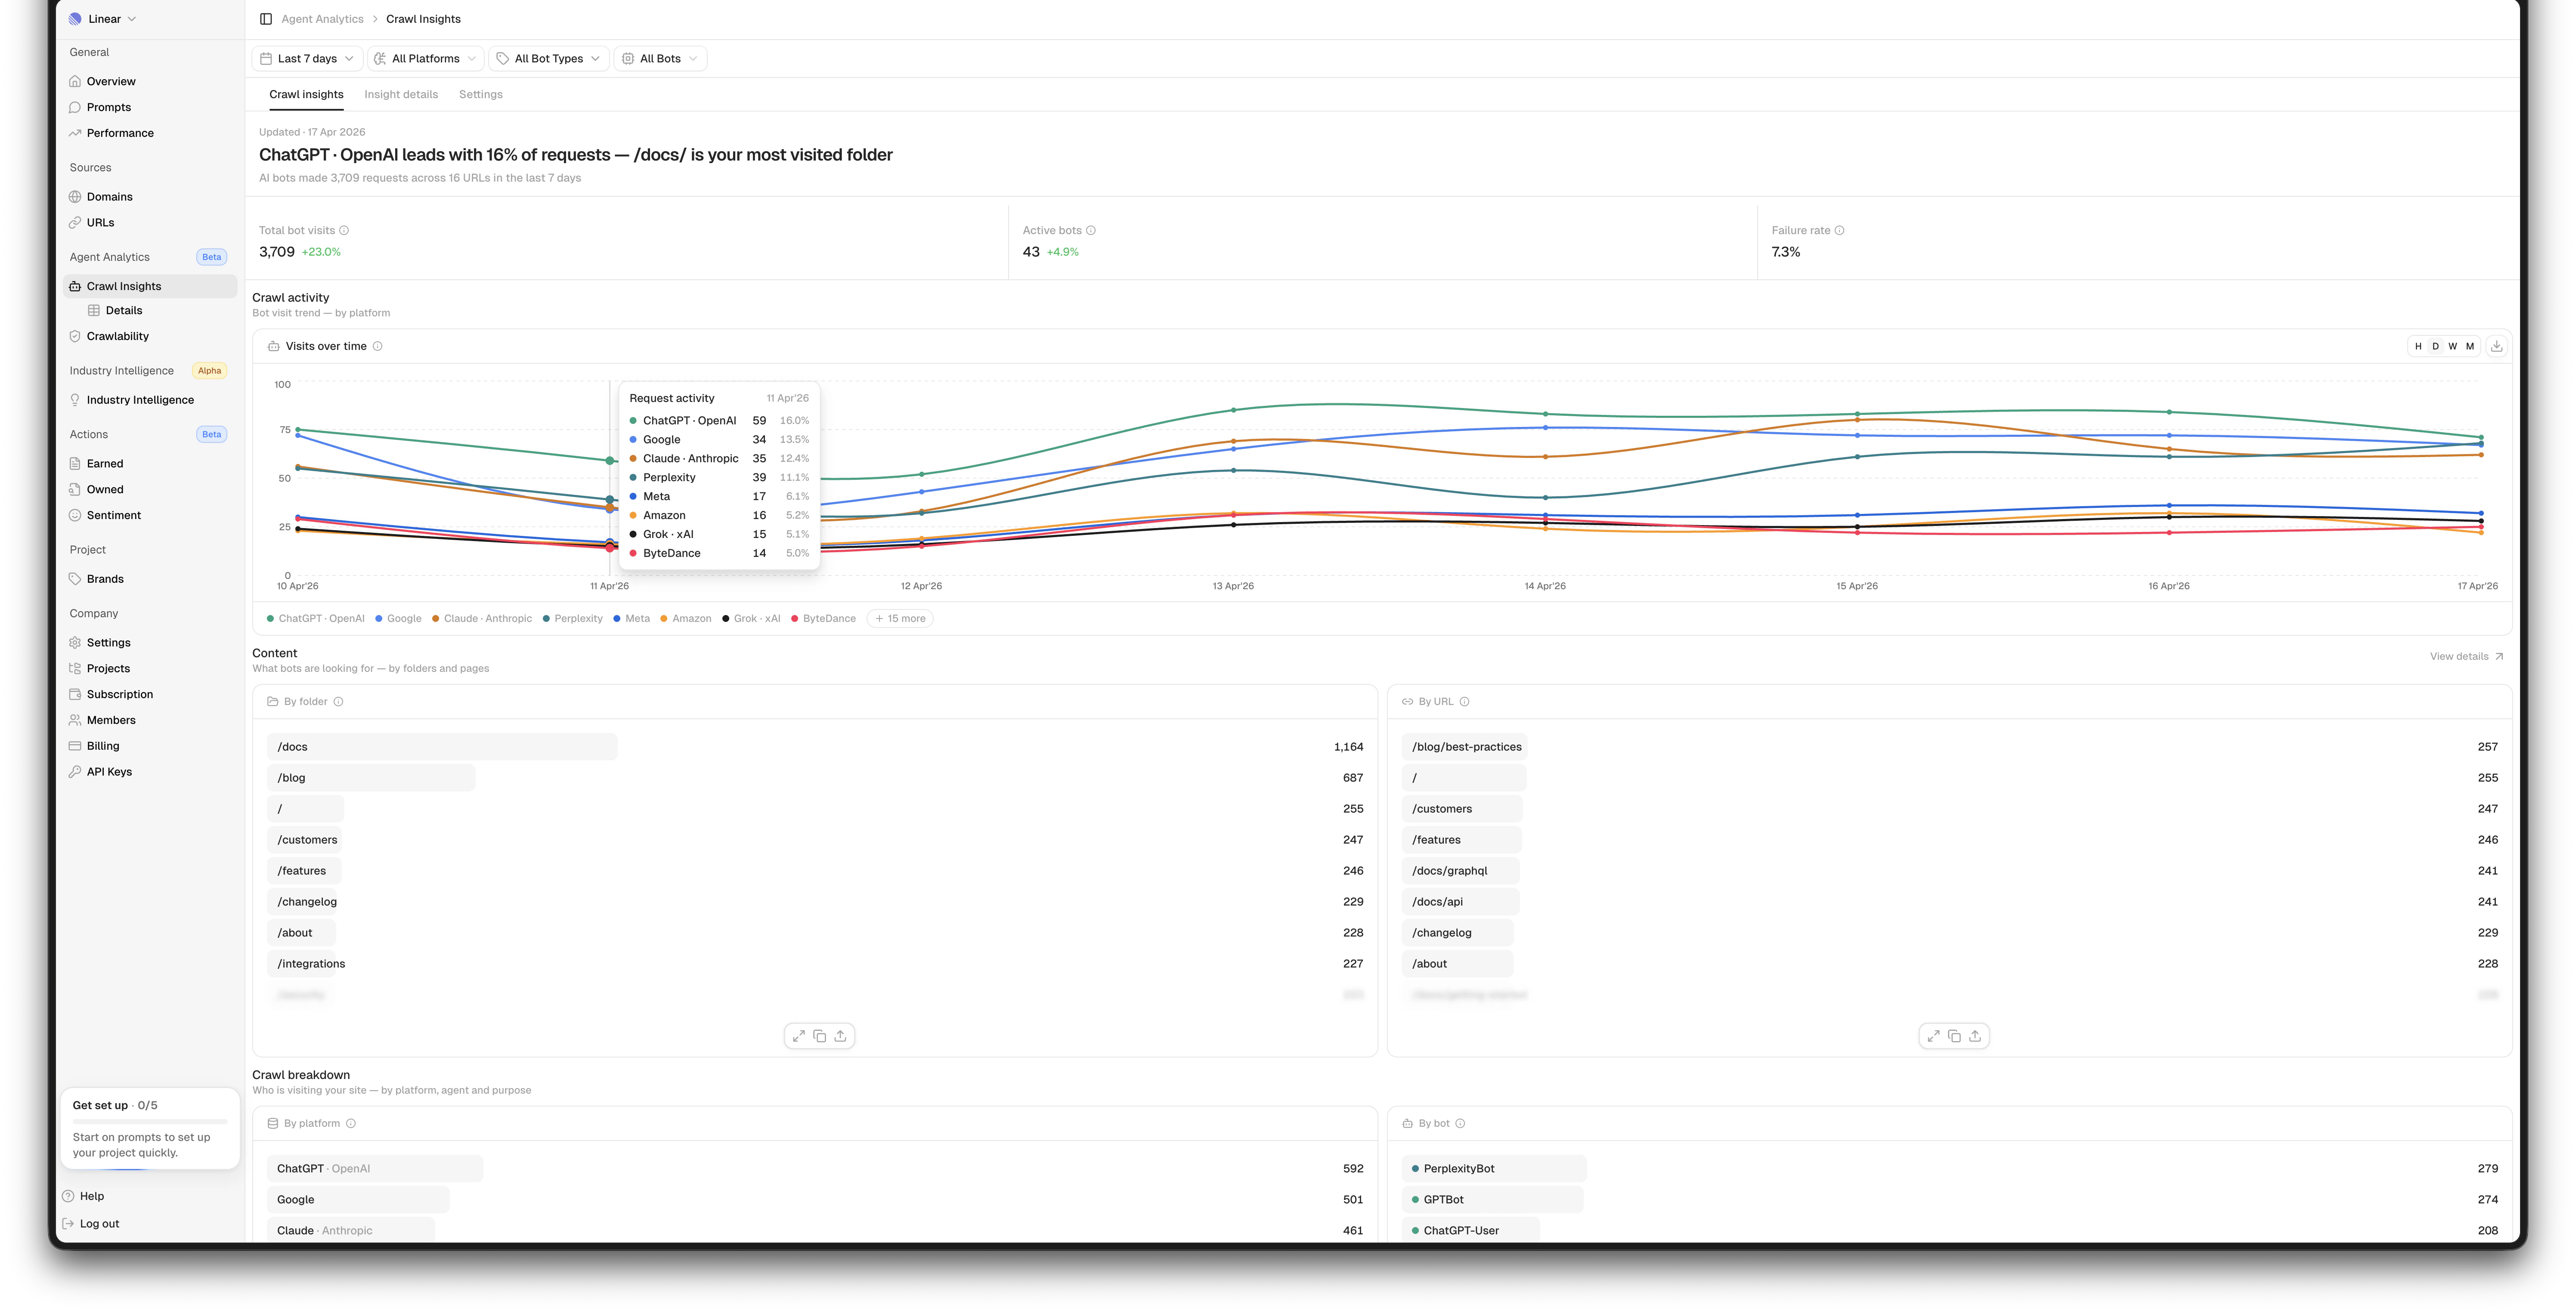
Task: Switch the chart granularity to Weekly
Action: [2452, 345]
